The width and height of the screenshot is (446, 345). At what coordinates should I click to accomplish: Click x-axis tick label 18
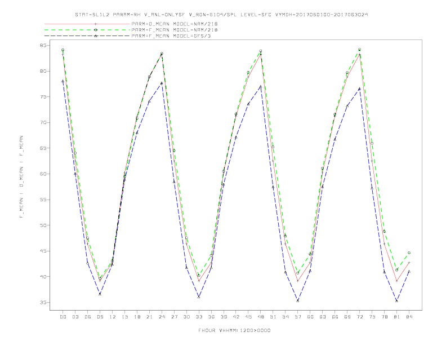137,317
